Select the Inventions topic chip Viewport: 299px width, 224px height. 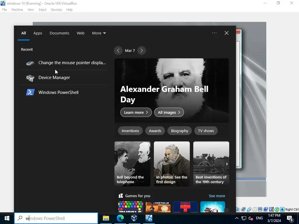click(x=131, y=131)
